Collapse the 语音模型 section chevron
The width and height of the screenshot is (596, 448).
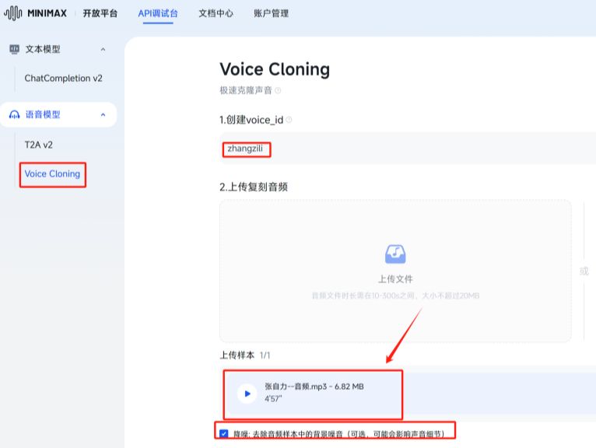pos(103,115)
